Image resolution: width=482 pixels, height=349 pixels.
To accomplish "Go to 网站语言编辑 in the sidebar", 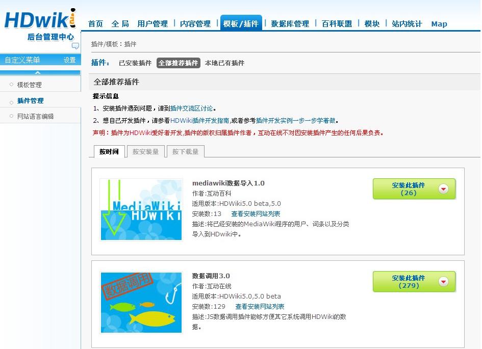I will 35,116.
